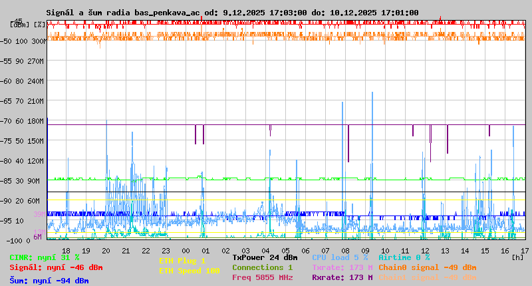This screenshot has height=286, width=532.
Task: Select the 'Signál: nyní -46 dBm' legend entry
Action: coord(56,267)
